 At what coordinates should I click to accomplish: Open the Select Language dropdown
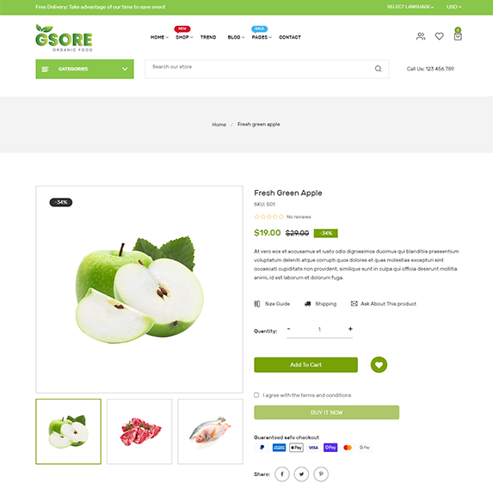tap(410, 7)
